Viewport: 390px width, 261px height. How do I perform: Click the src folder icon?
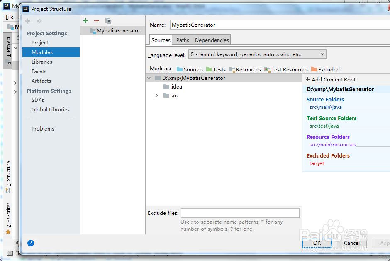pyautogui.click(x=166, y=96)
